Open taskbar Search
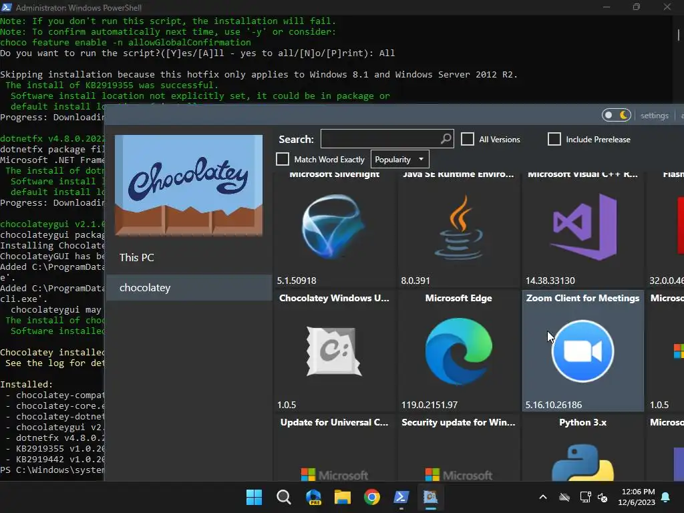 [x=283, y=497]
